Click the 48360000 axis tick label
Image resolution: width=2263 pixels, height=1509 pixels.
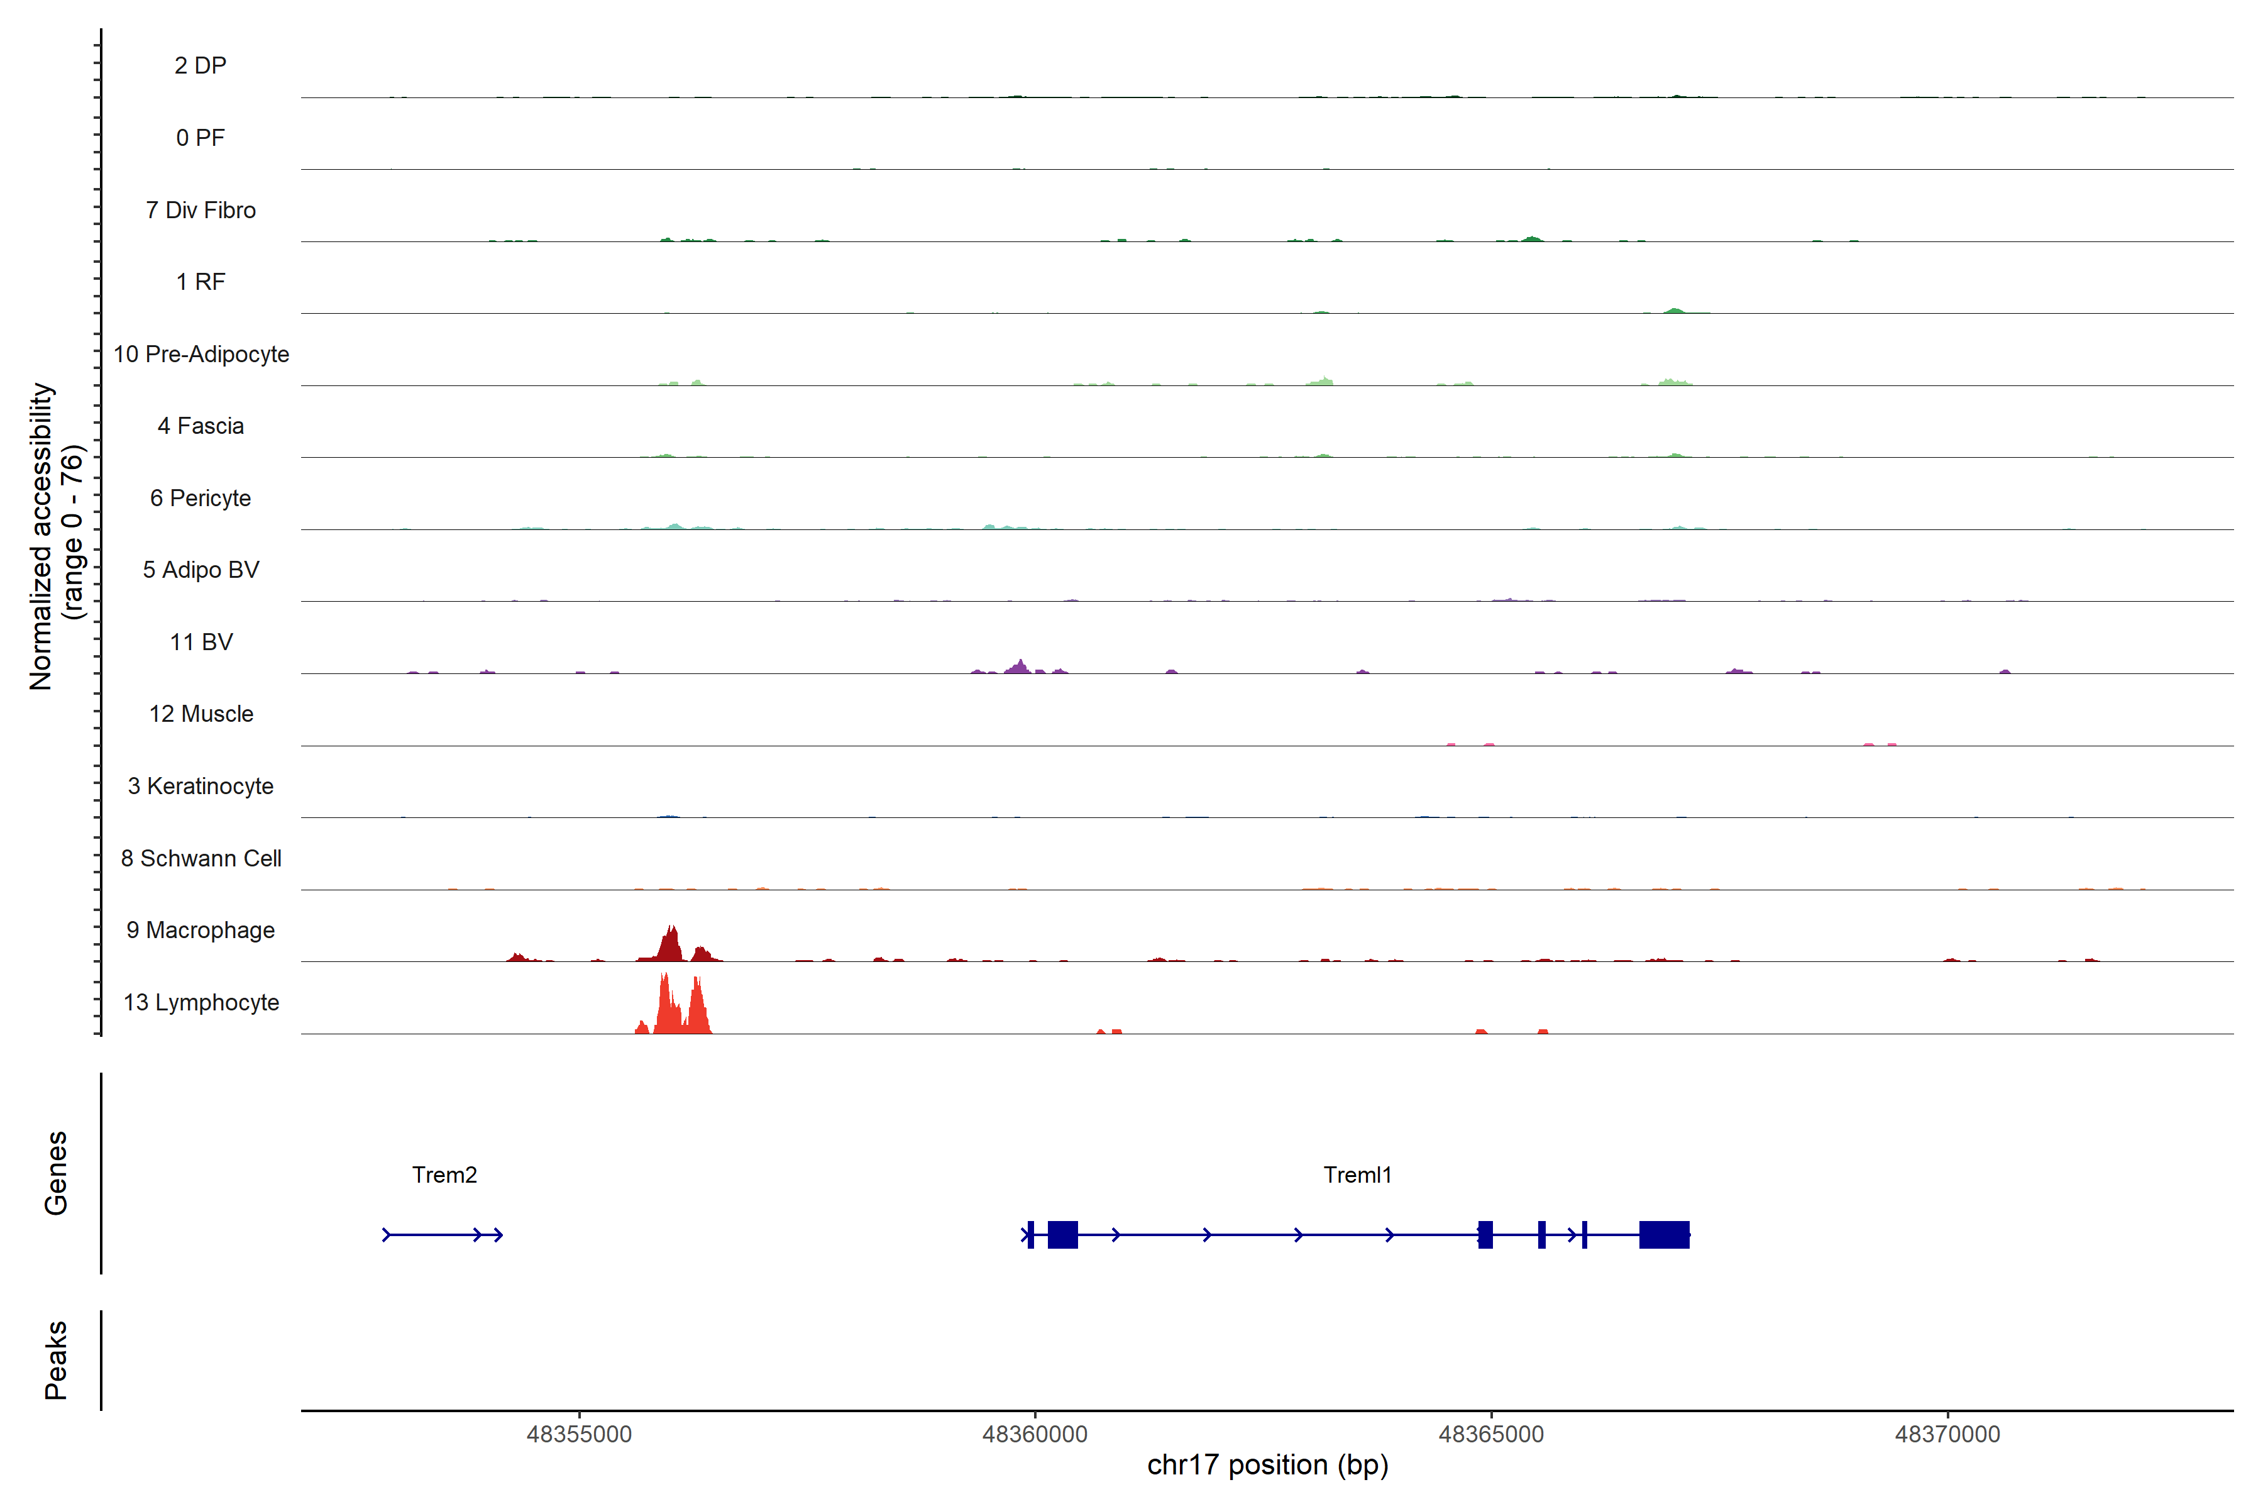[x=1035, y=1434]
